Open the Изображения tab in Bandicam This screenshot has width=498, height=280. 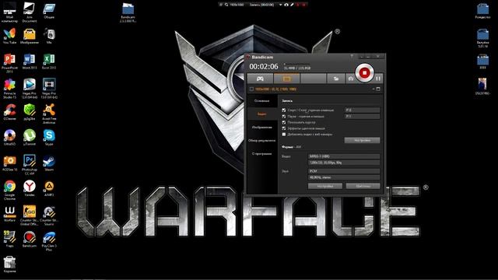pyautogui.click(x=262, y=128)
